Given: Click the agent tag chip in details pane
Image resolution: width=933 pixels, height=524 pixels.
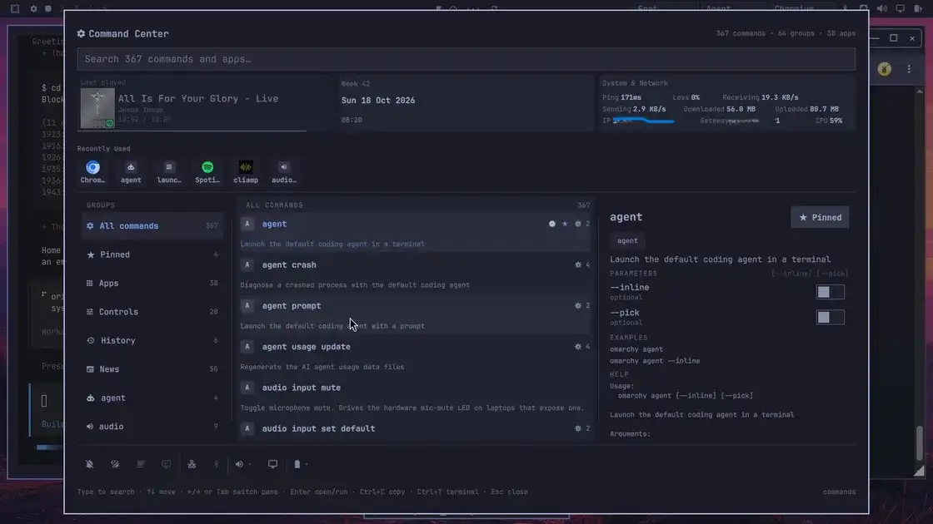Looking at the screenshot, I should coord(627,240).
